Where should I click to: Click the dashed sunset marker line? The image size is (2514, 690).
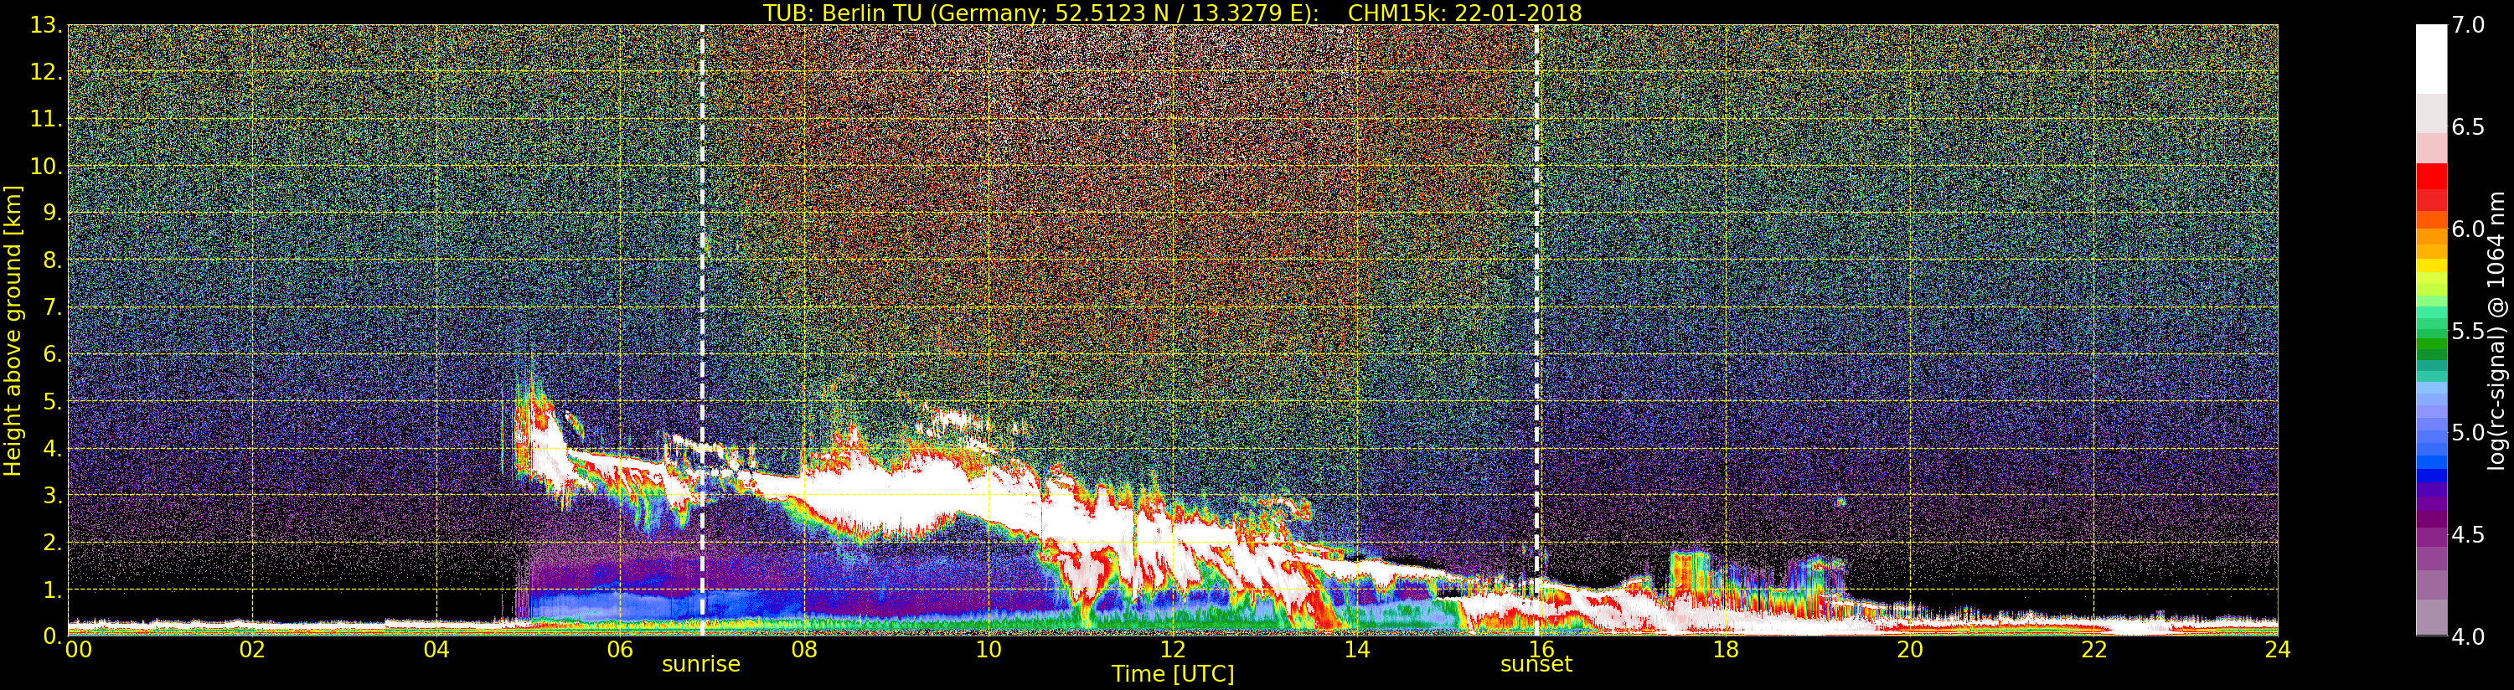tap(1537, 331)
